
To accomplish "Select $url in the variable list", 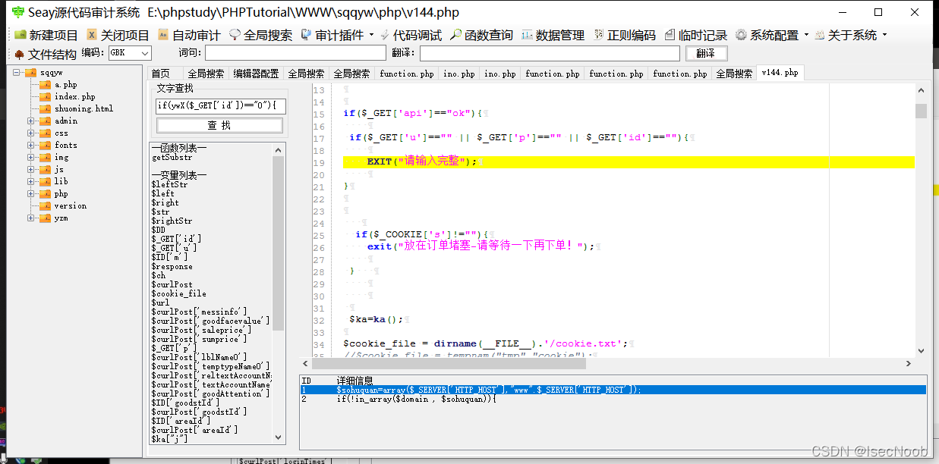I will coord(160,303).
